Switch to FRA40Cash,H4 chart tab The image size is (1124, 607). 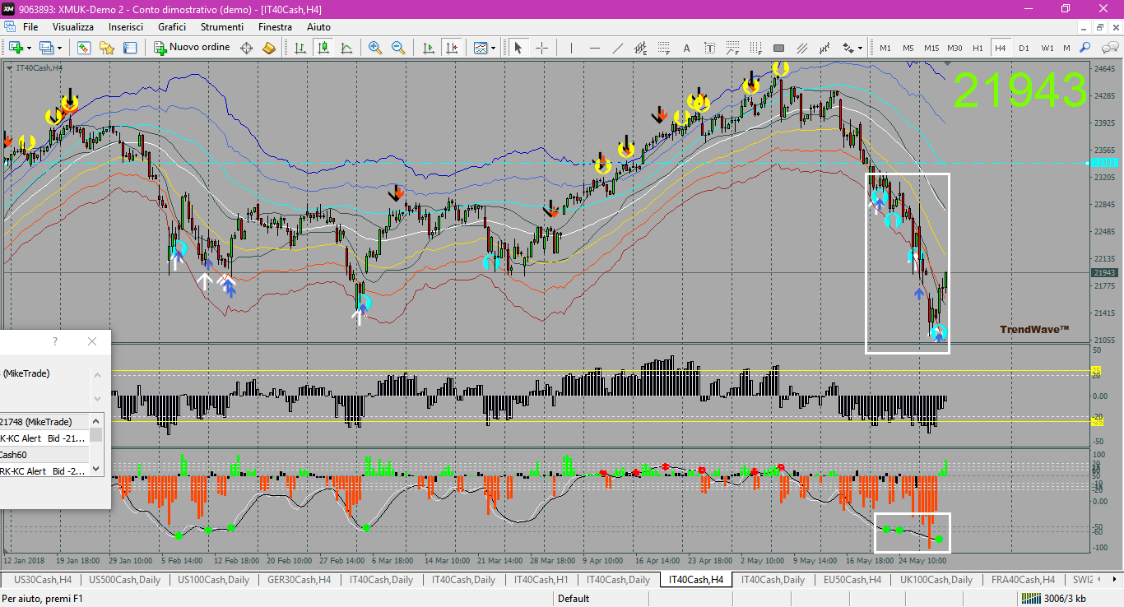tap(1023, 580)
